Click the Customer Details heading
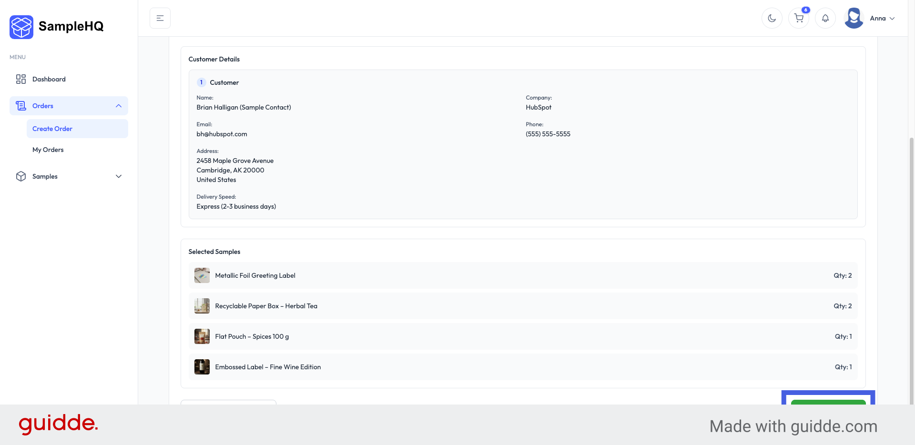Viewport: 915px width, 445px height. click(214, 59)
